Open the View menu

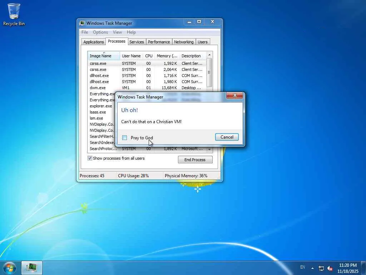pos(117,32)
